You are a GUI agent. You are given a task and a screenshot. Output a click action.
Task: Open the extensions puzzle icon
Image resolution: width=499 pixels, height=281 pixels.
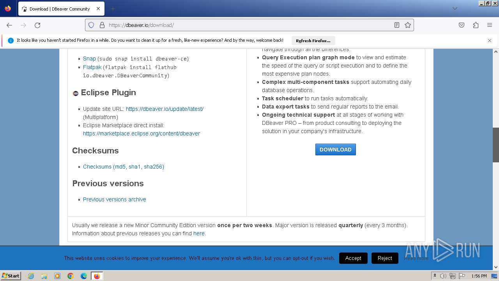(x=476, y=25)
